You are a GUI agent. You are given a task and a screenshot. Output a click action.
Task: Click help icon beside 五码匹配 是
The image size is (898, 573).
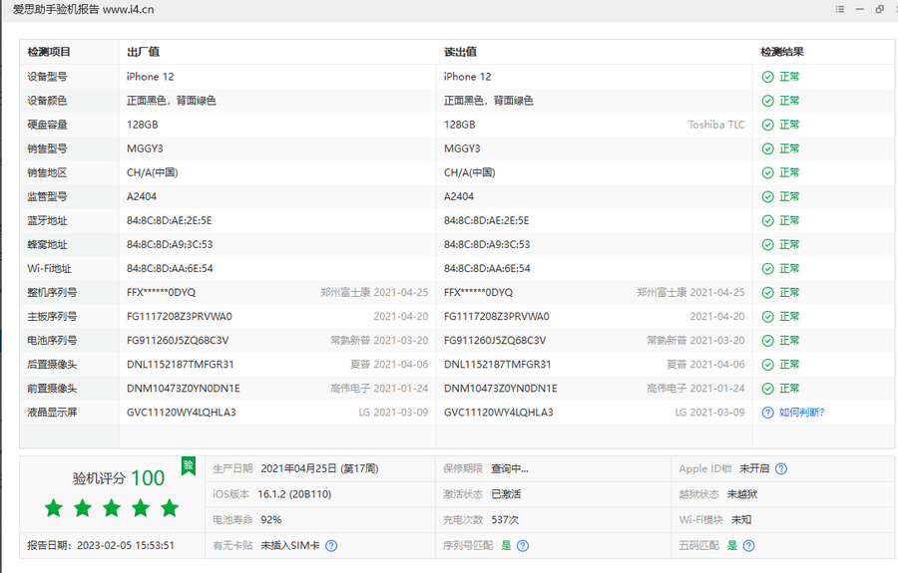[748, 545]
